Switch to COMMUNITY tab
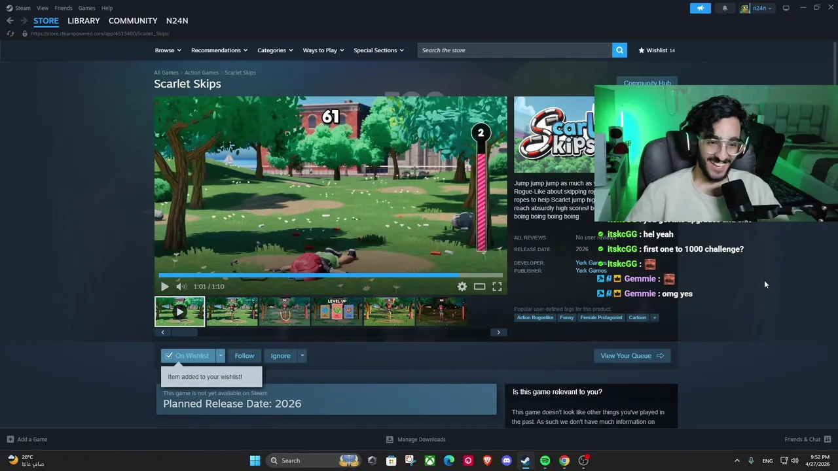The width and height of the screenshot is (838, 471). pyautogui.click(x=133, y=21)
